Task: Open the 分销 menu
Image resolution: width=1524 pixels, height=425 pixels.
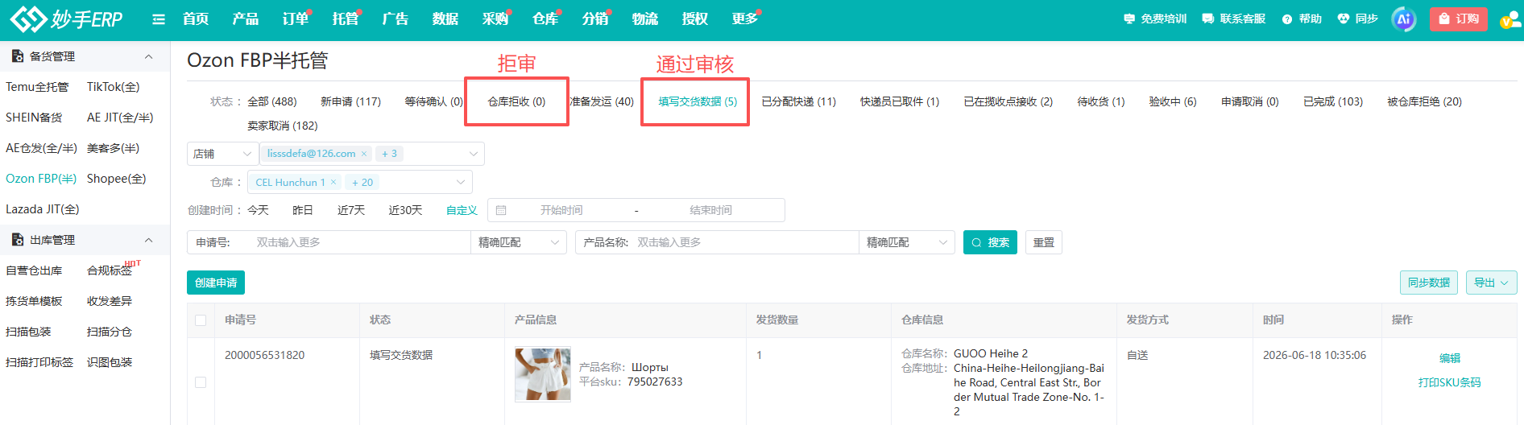Action: coord(595,19)
